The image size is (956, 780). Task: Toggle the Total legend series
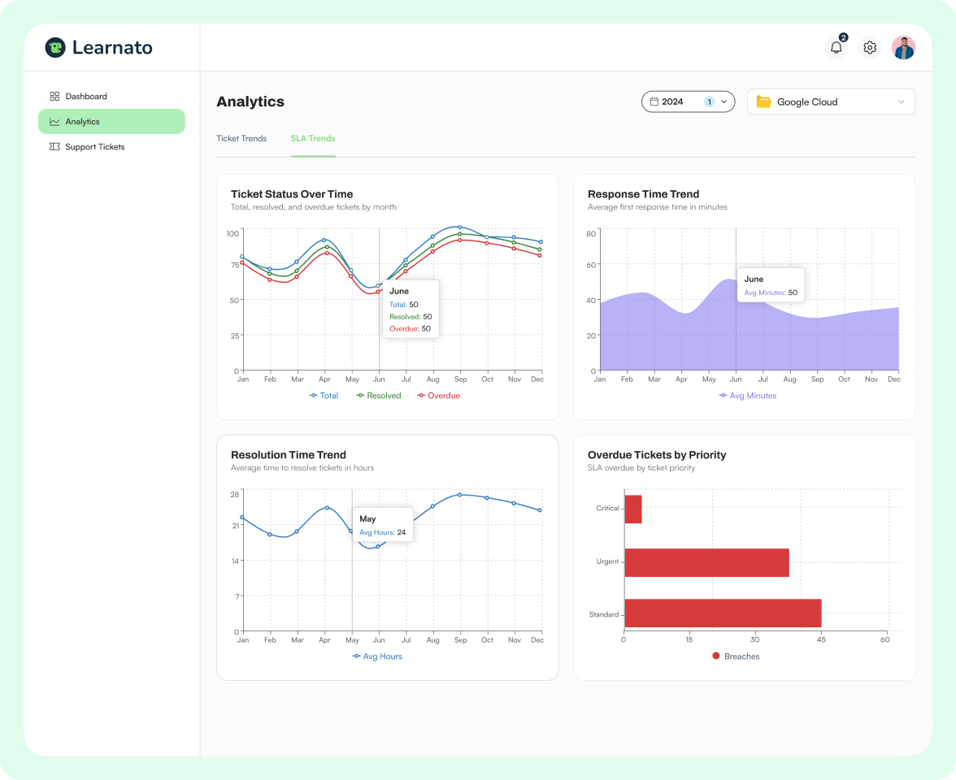coord(324,396)
